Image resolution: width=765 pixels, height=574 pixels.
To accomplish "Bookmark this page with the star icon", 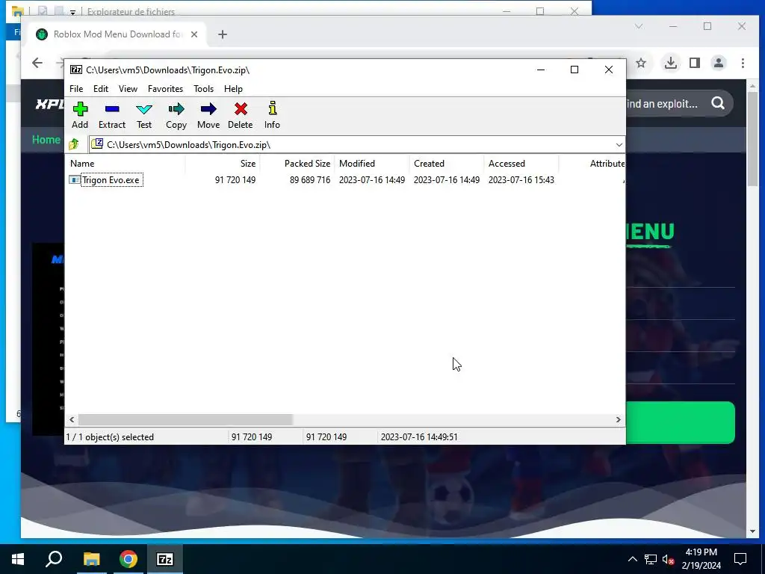I will point(641,63).
